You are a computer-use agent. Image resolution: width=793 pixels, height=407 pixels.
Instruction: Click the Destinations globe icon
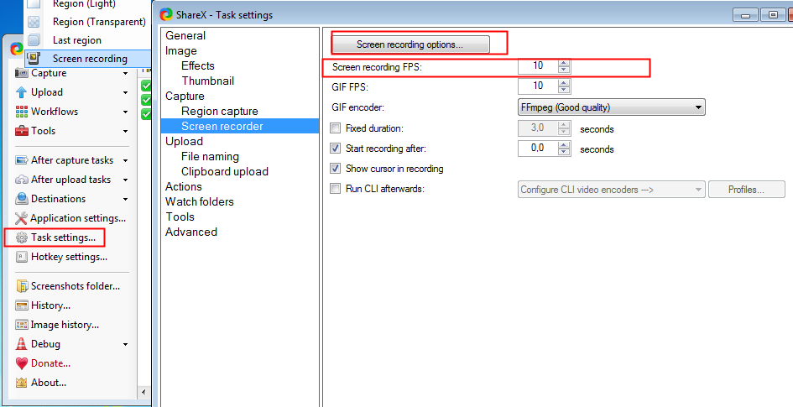click(21, 199)
